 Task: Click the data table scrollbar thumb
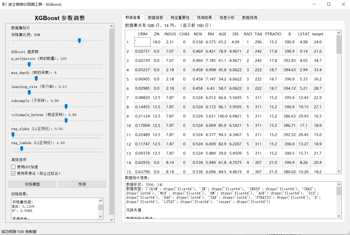(339, 45)
